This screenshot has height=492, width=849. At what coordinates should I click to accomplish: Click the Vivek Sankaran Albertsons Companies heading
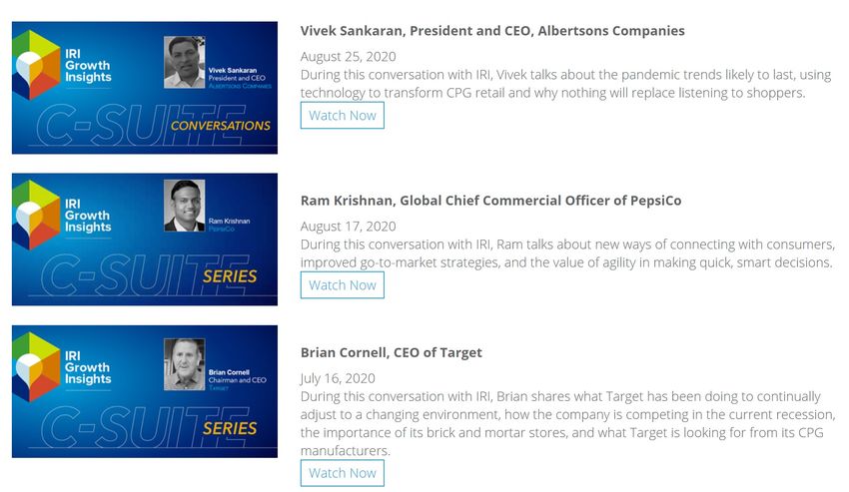492,31
